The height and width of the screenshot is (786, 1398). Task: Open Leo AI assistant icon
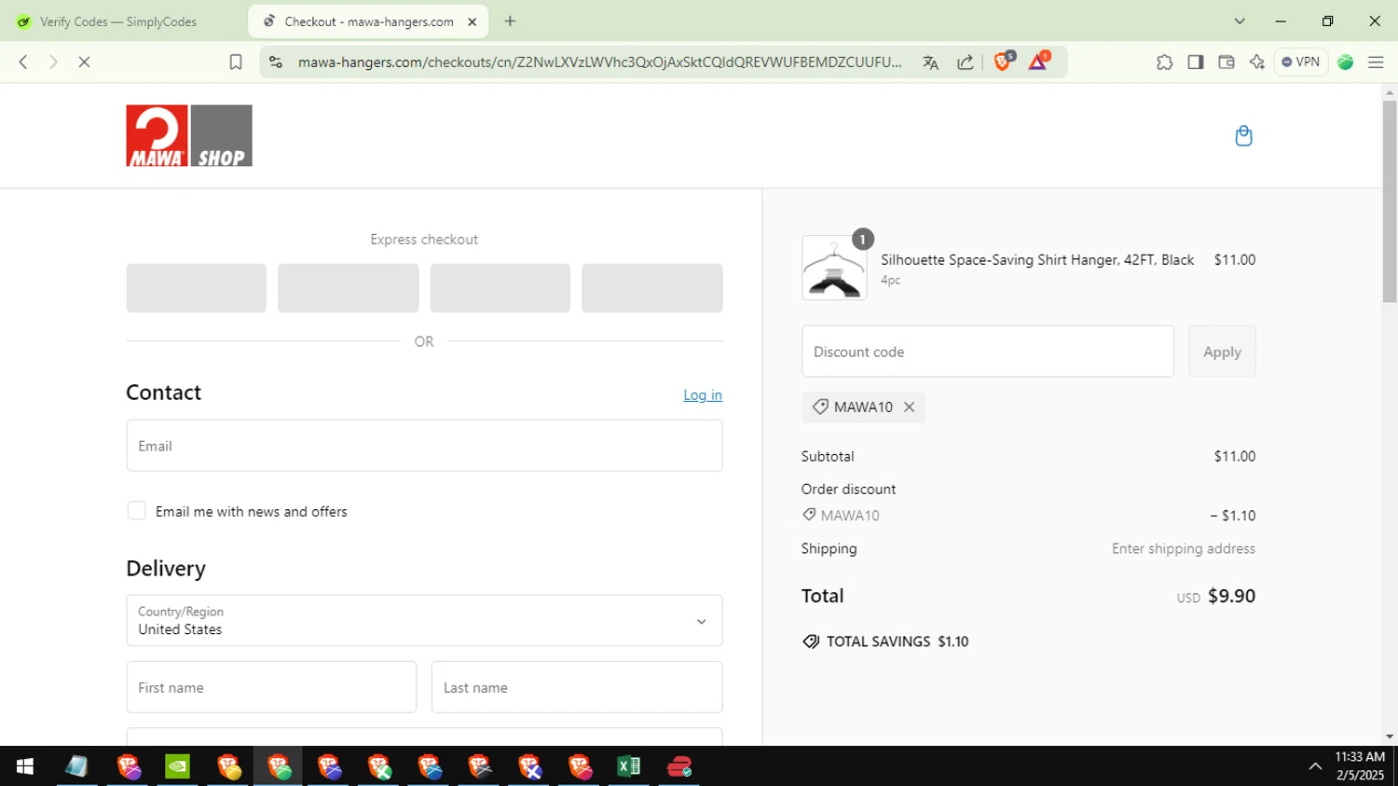[x=1257, y=62]
